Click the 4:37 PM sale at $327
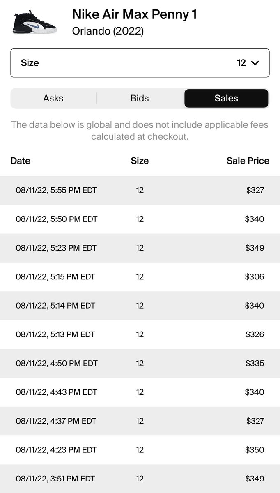Screen dimensions: 280x493 tap(140, 421)
